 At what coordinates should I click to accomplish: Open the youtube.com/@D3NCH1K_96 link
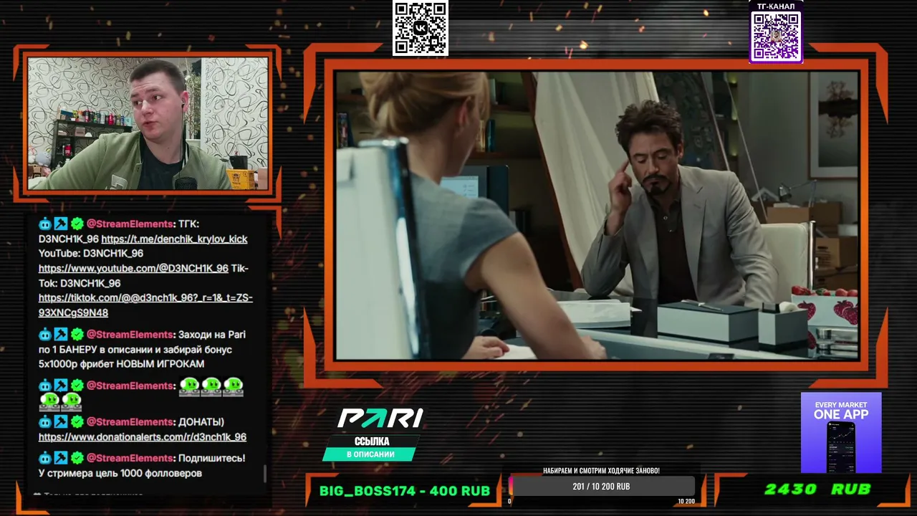tap(133, 269)
